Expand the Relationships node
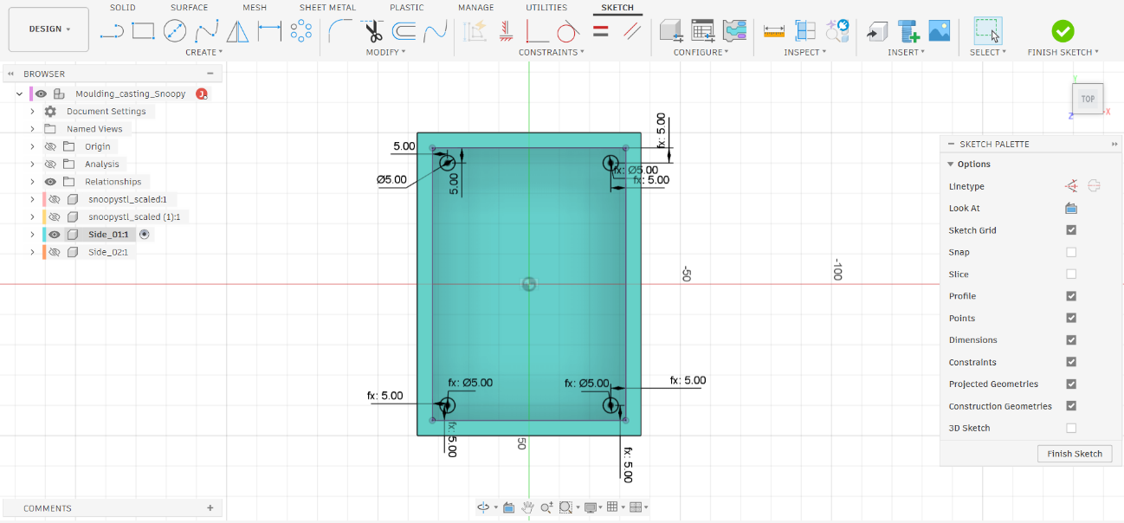Image resolution: width=1124 pixels, height=523 pixels. coord(32,182)
